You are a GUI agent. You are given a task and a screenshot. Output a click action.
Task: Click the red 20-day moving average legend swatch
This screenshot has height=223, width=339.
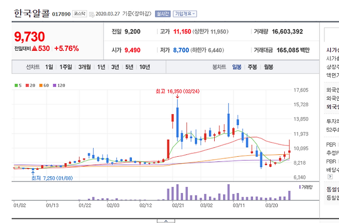(27, 85)
